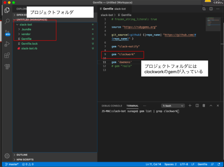224x167 pixels.
Task: Change line ending via LF status item
Action: (x=193, y=164)
